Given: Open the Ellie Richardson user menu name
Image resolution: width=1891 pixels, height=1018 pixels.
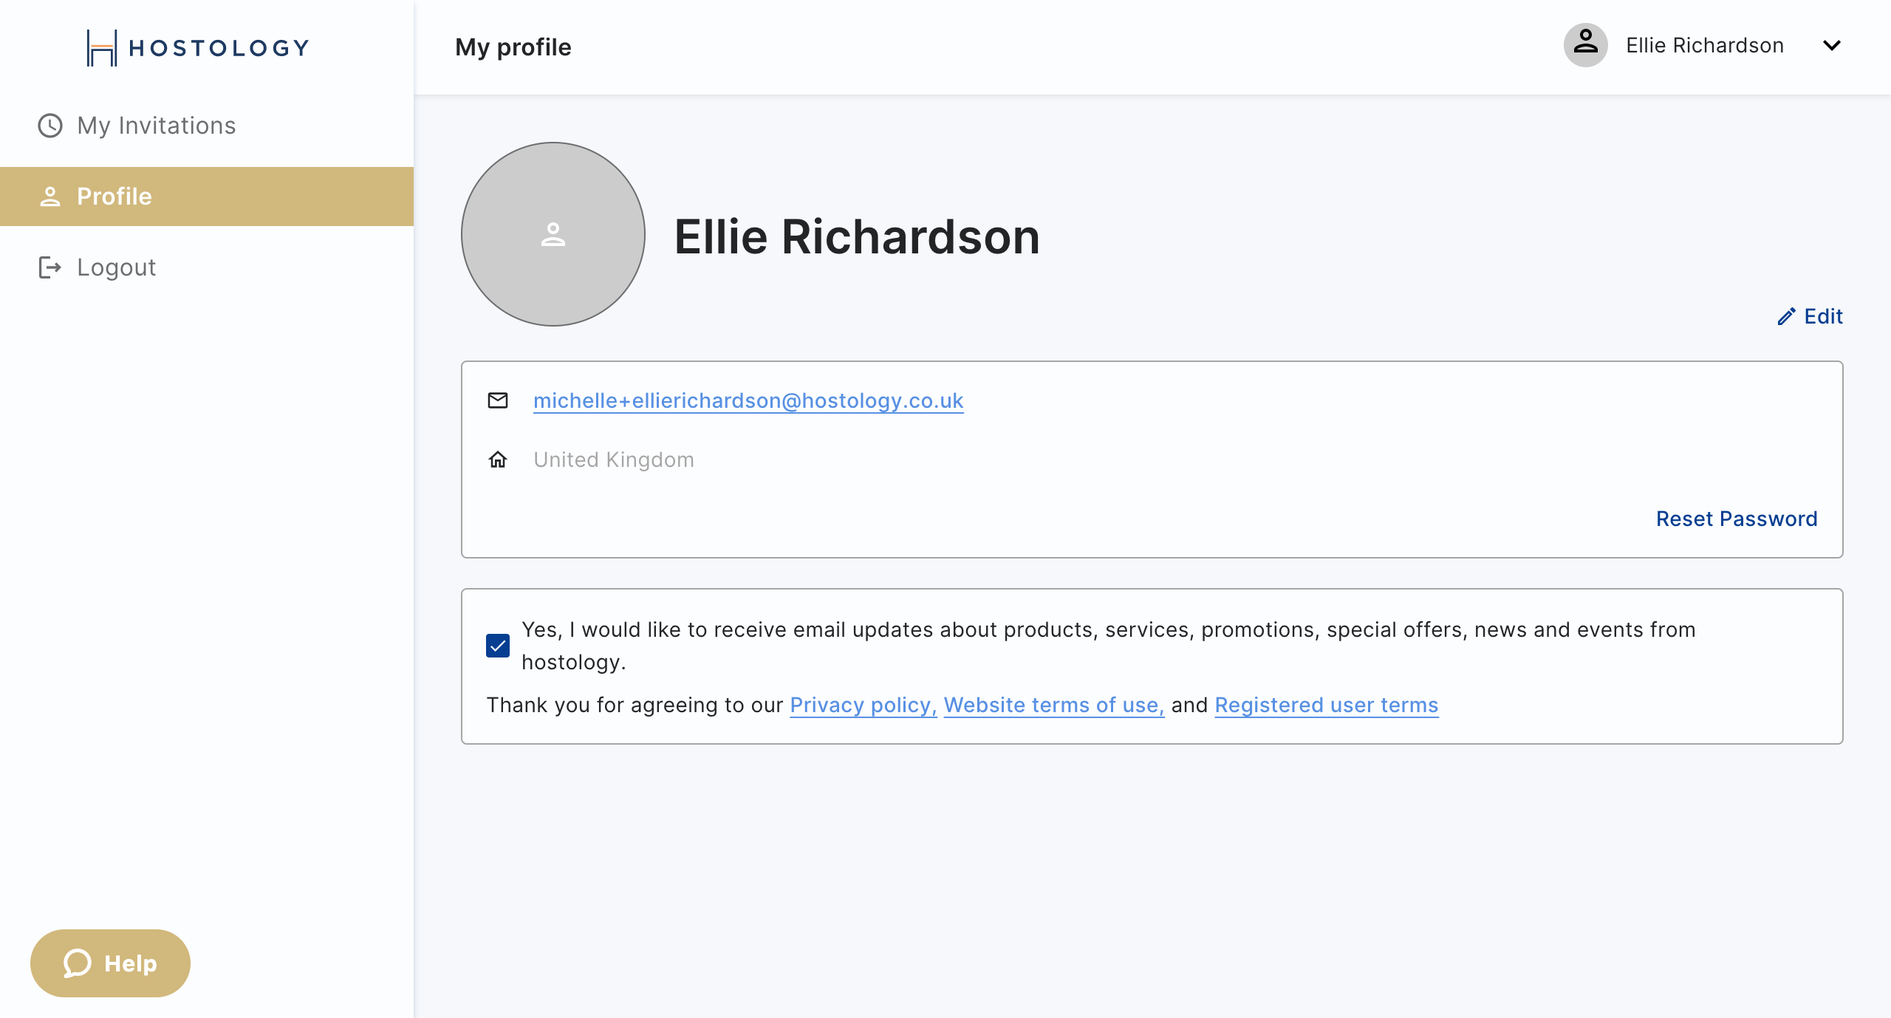Looking at the screenshot, I should coord(1705,46).
